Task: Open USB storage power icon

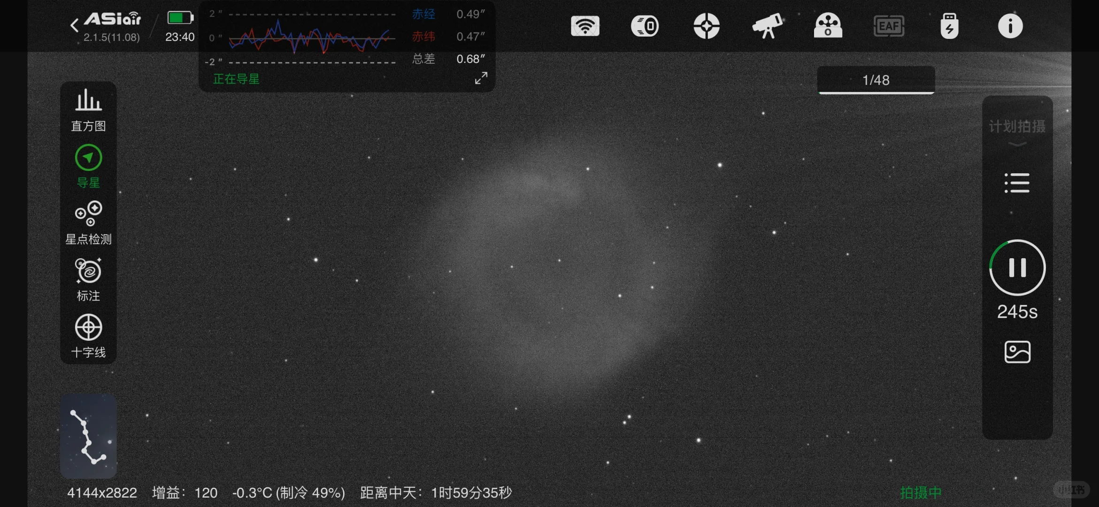Action: (x=949, y=26)
